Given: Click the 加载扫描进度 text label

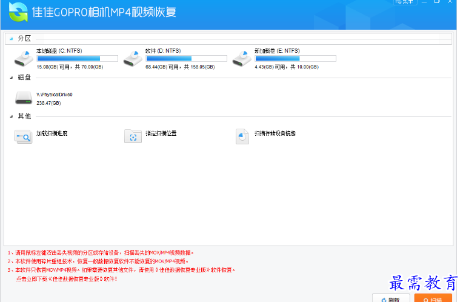Looking at the screenshot, I should click(x=52, y=133).
